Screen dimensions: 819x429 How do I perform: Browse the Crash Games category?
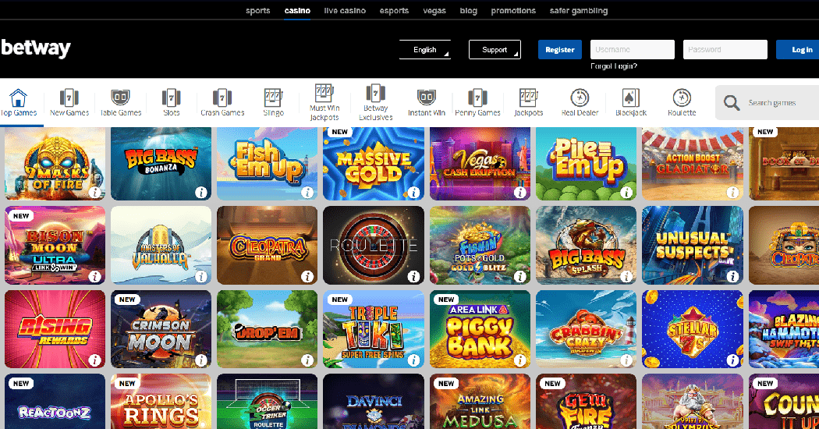(222, 102)
